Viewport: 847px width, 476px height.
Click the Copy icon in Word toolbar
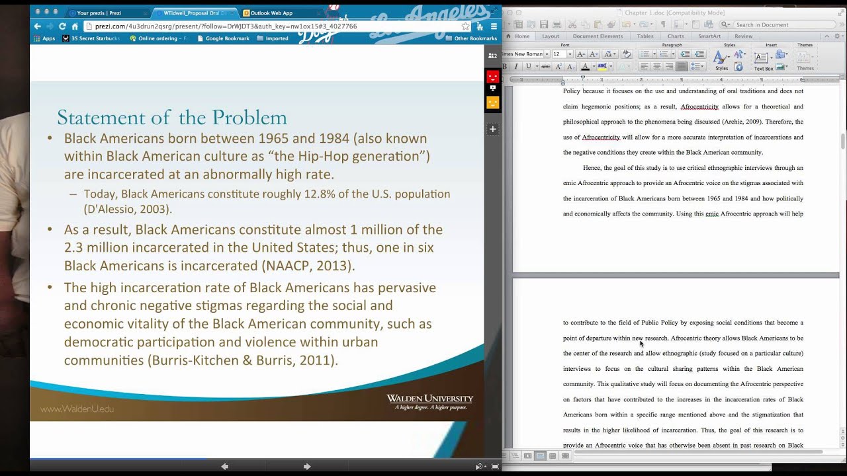586,24
